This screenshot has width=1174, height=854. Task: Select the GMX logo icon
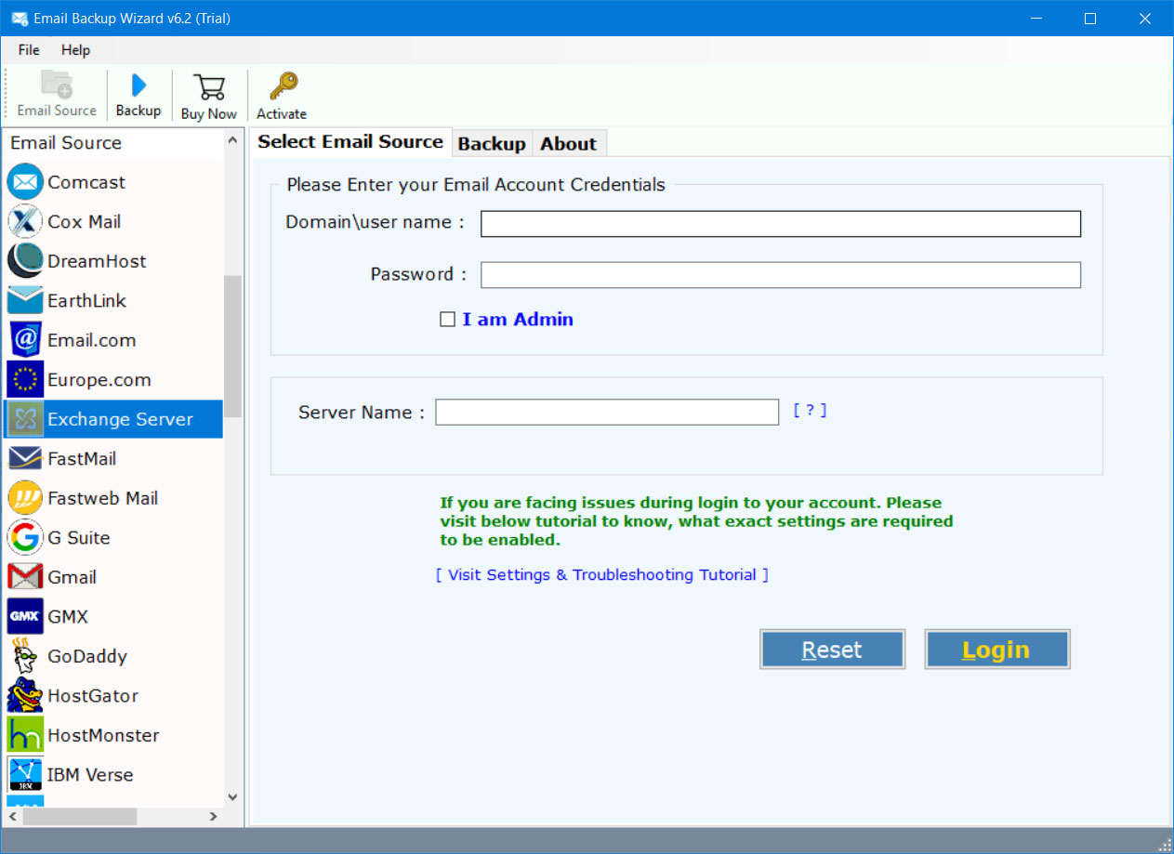25,616
